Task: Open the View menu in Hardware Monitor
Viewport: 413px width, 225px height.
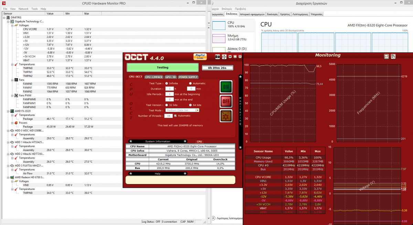Action: tap(13, 9)
